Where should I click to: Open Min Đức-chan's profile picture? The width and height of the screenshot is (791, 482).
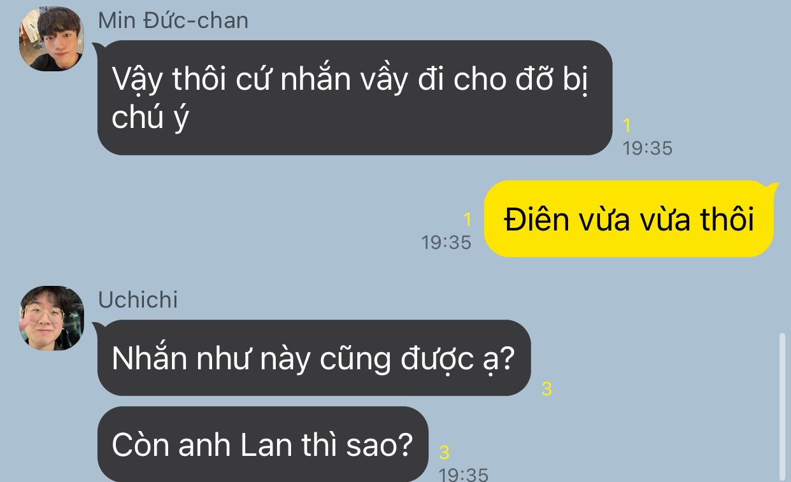coord(52,39)
